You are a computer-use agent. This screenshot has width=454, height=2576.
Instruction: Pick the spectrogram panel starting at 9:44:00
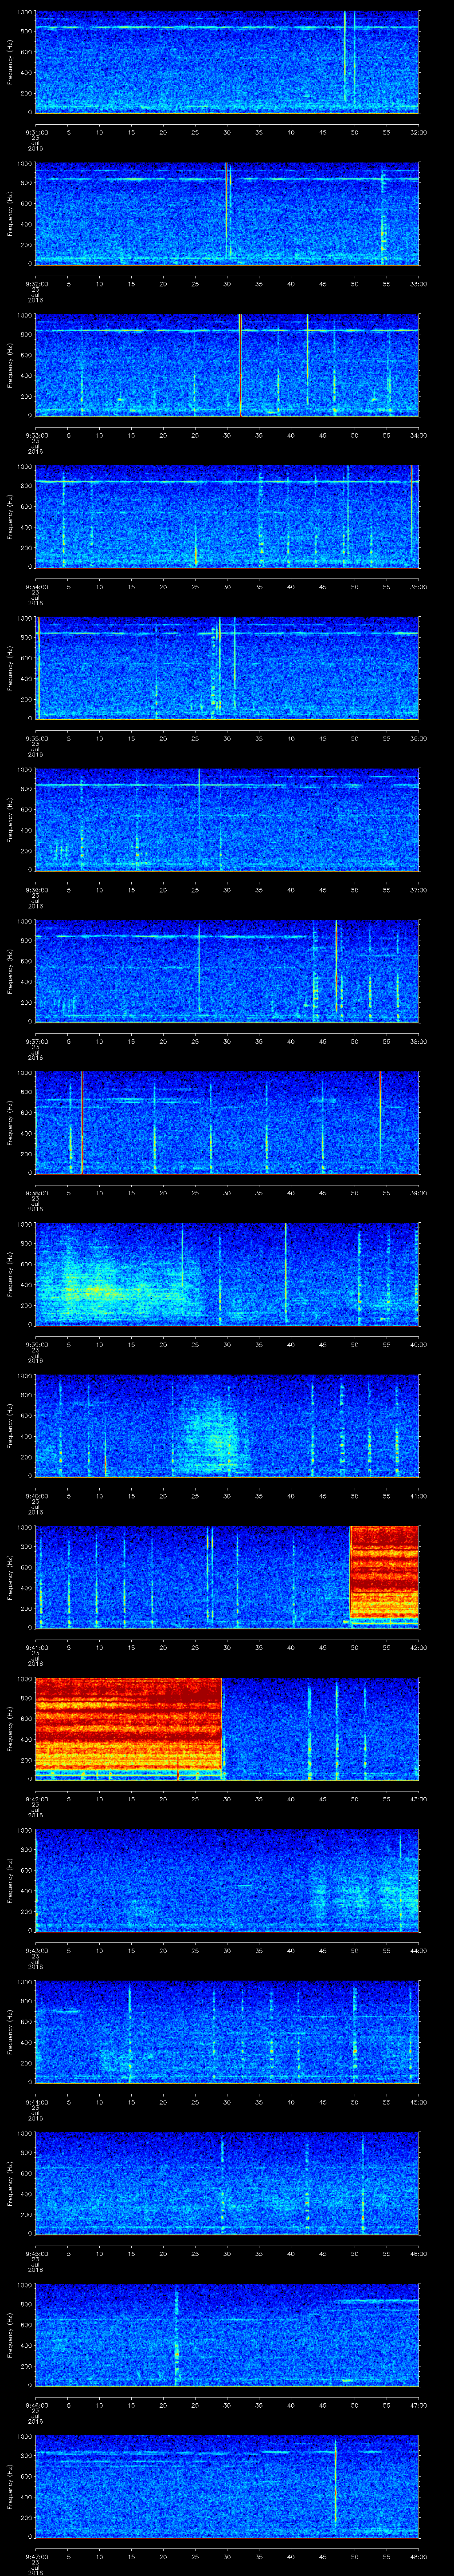(227, 2032)
